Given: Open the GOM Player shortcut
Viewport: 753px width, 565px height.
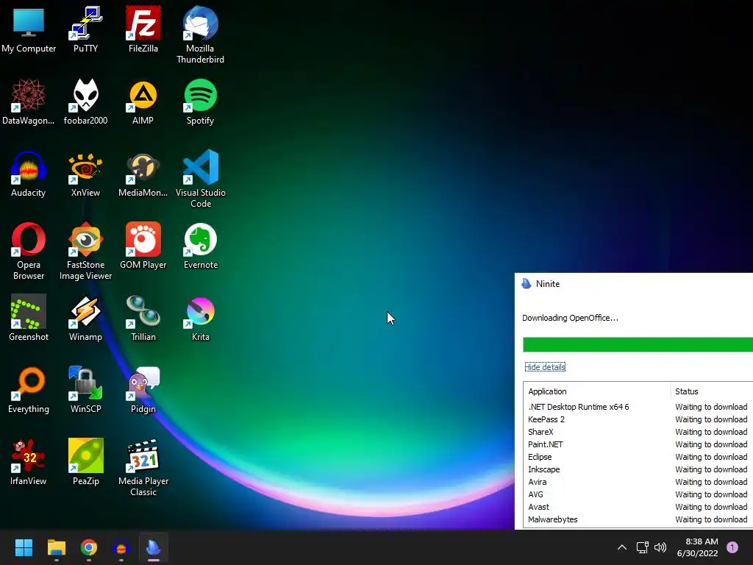Looking at the screenshot, I should [x=143, y=246].
